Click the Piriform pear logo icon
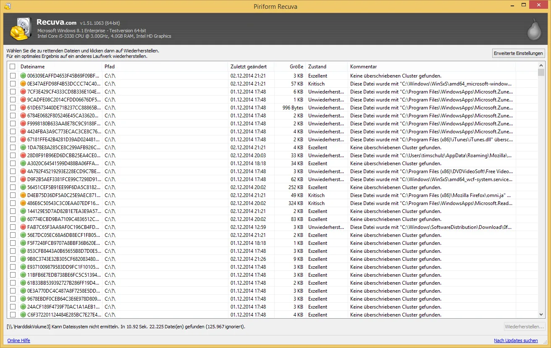551x348 pixels. pyautogui.click(x=534, y=29)
